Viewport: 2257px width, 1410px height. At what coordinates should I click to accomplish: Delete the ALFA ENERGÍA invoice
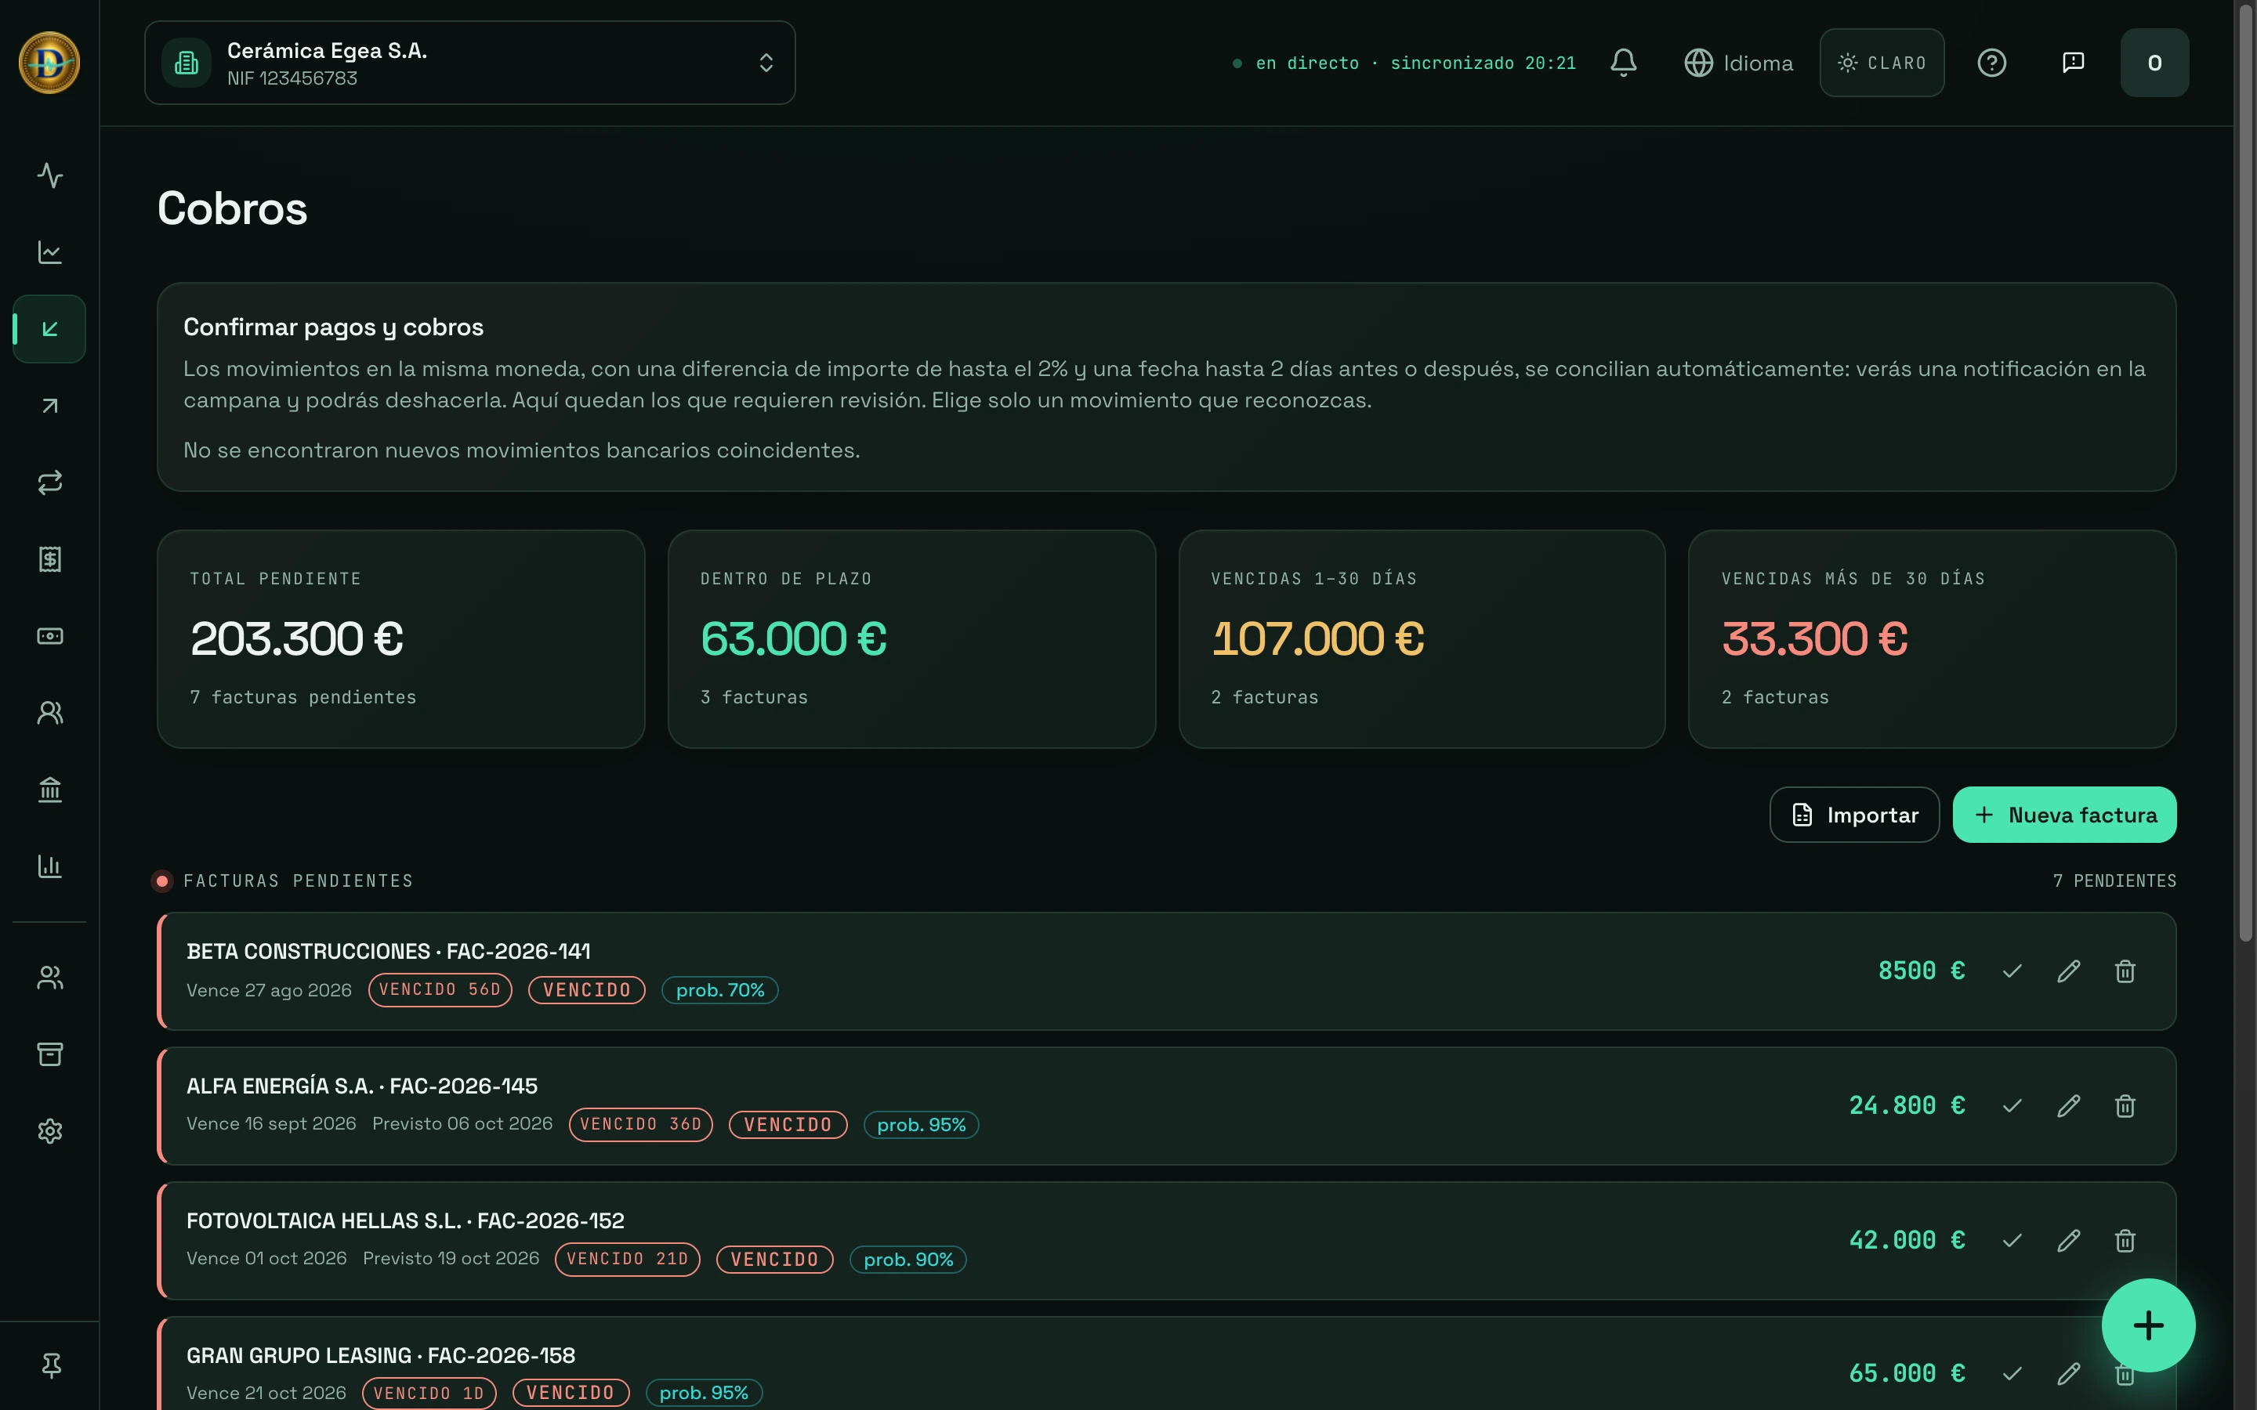pyautogui.click(x=2125, y=1106)
